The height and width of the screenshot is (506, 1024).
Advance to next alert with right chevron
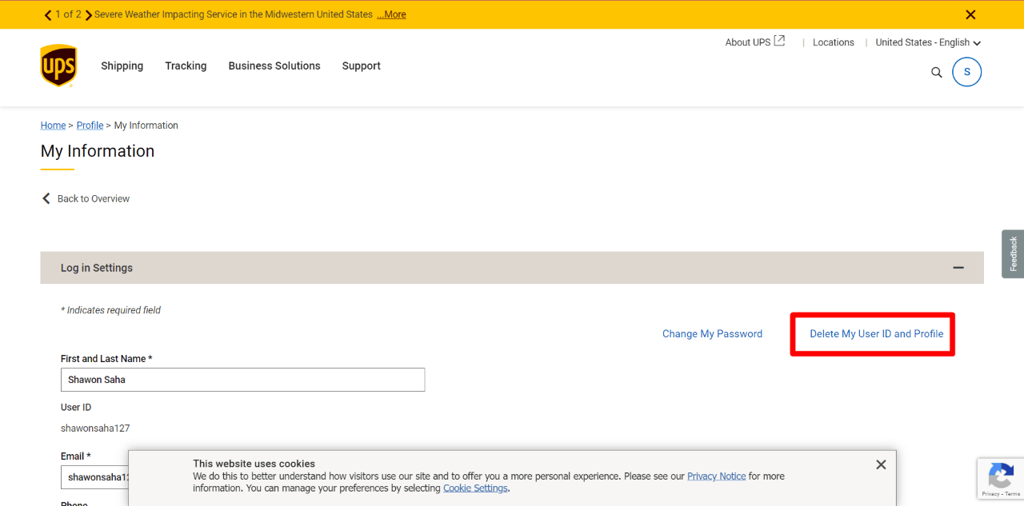[89, 14]
